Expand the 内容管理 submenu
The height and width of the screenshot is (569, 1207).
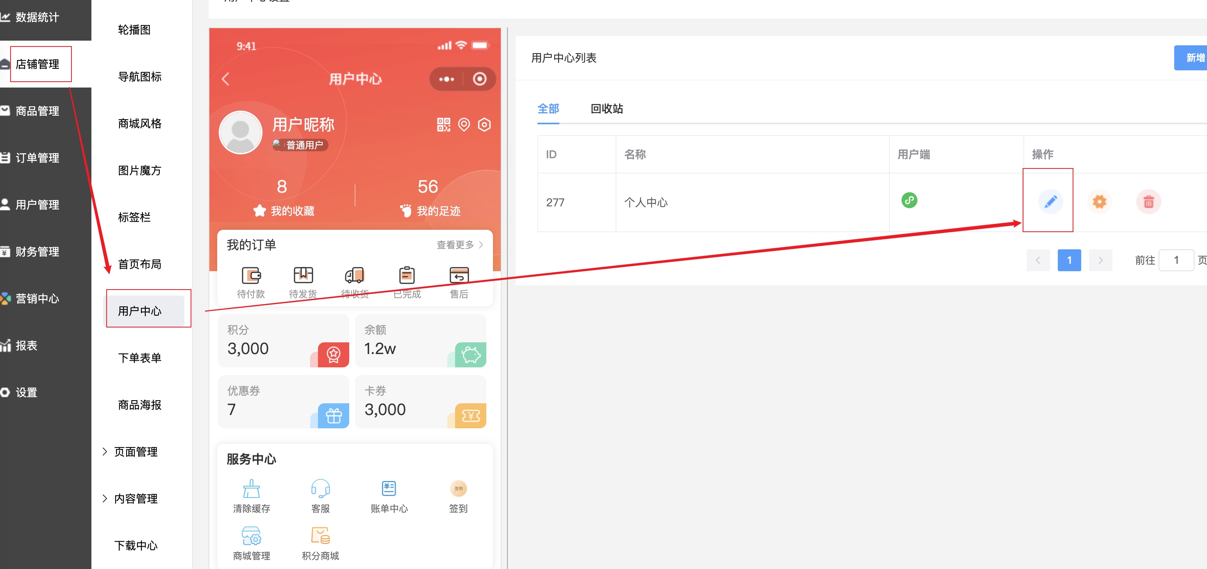[x=130, y=498]
